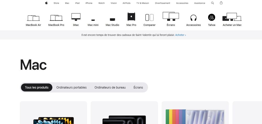Screen dimensions: 262x124
Task: Click the Mac mini text label
Action: (93, 25)
